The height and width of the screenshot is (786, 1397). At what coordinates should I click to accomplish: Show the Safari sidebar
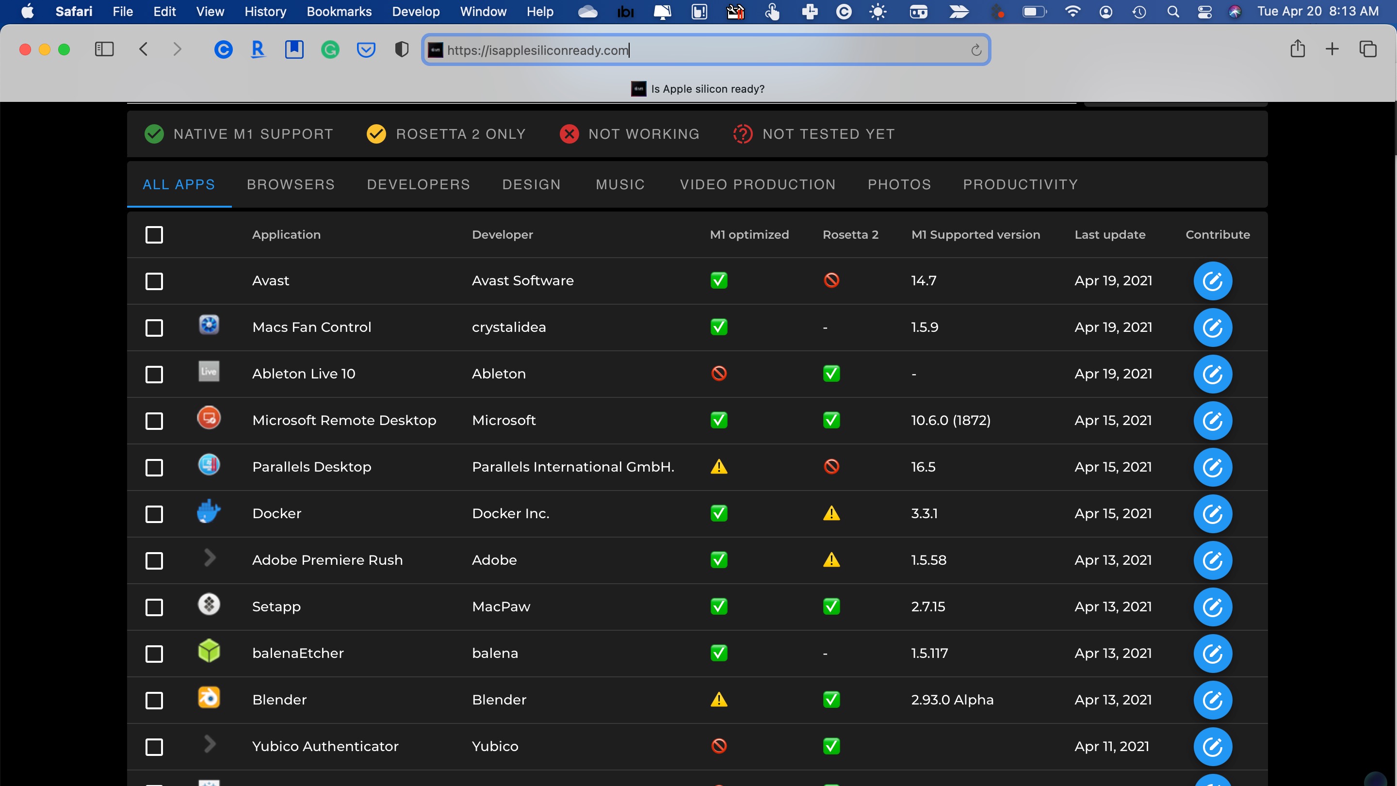point(104,49)
